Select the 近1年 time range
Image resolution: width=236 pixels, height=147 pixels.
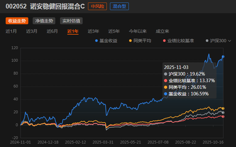(x=73, y=31)
